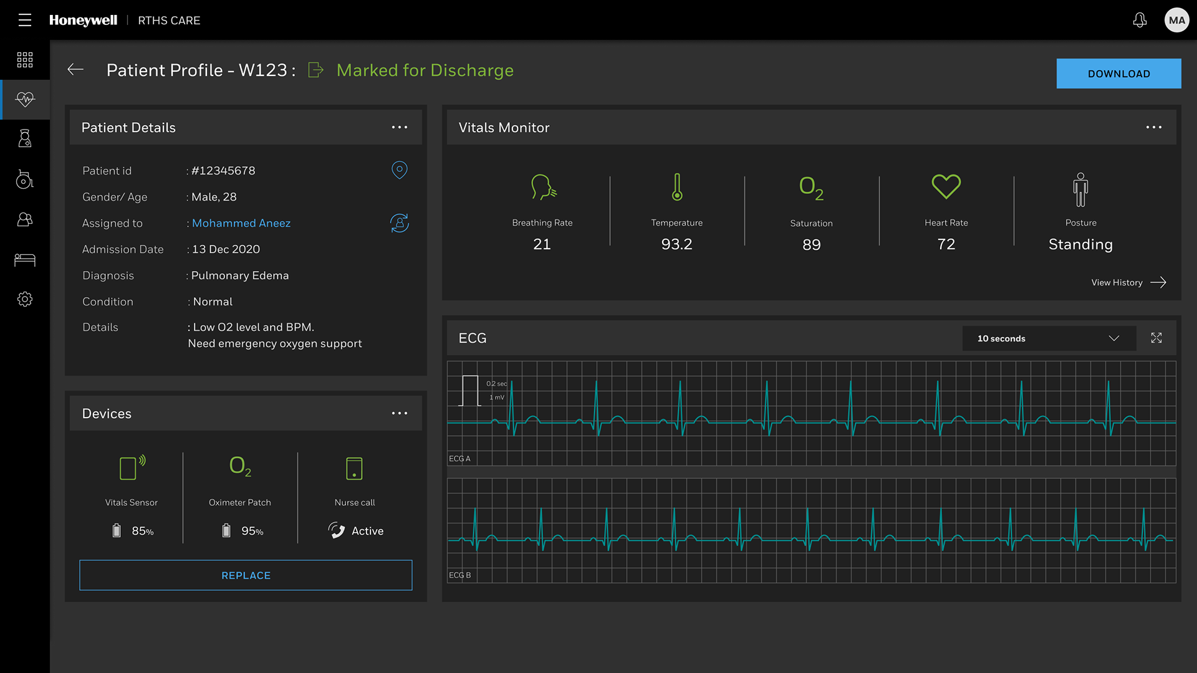
Task: Open Vitals Monitor more options menu
Action: 1153,127
